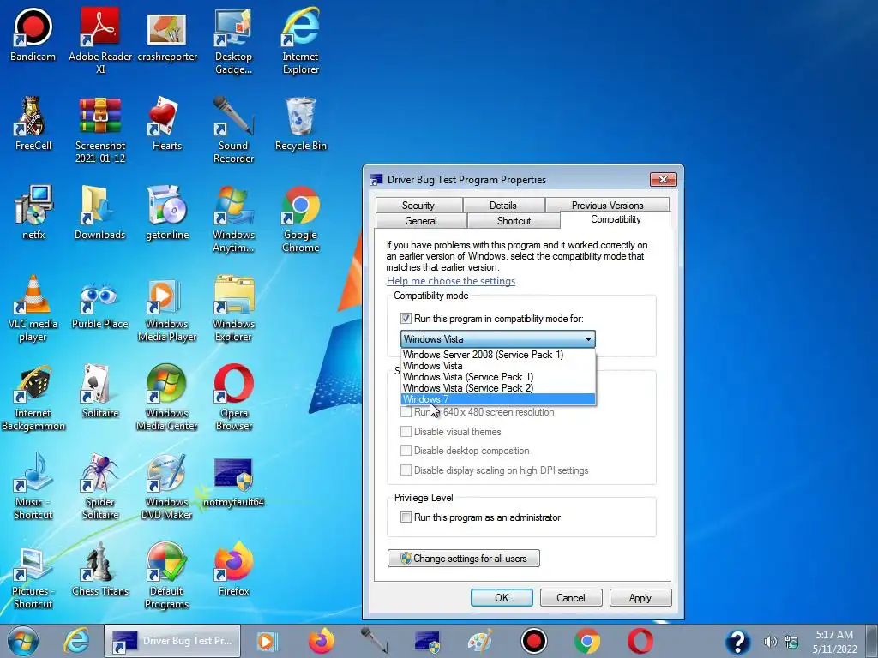878x658 pixels.
Task: Open Help me choose the settings link
Action: pyautogui.click(x=451, y=281)
